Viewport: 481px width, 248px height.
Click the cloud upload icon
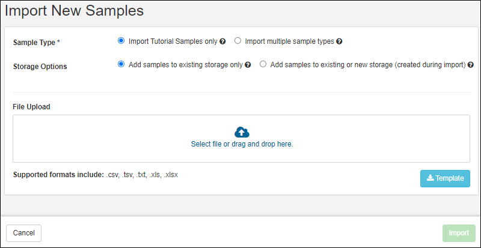242,132
